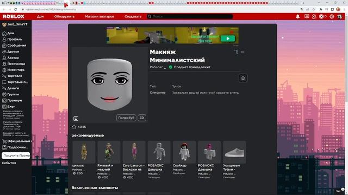Viewport: 348px width, 195px height.
Task: Open the browser extensions puzzle icon
Action: pyautogui.click(x=320, y=9)
